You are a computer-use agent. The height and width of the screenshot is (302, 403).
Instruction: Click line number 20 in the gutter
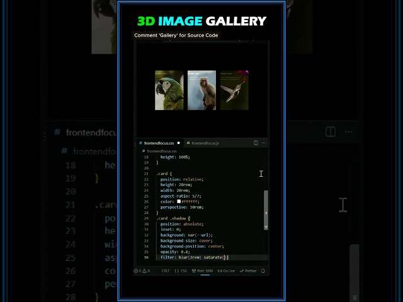click(146, 168)
